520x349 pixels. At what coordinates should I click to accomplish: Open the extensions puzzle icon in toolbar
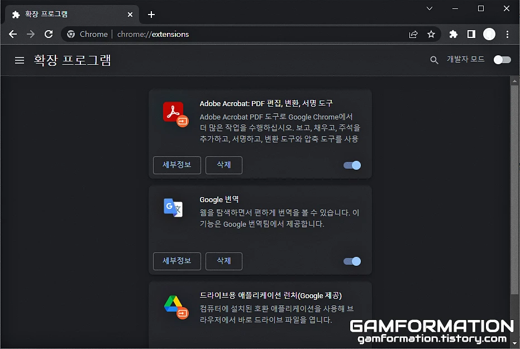(x=454, y=34)
